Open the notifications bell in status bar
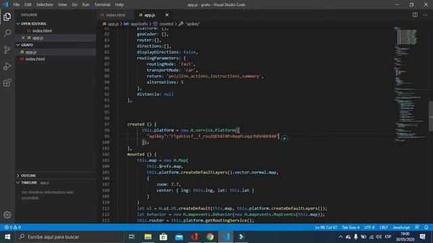This screenshot has width=433, height=243. click(x=426, y=227)
